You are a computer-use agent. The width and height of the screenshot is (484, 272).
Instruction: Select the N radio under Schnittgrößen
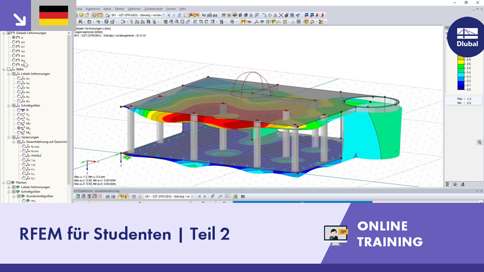[x=19, y=110]
